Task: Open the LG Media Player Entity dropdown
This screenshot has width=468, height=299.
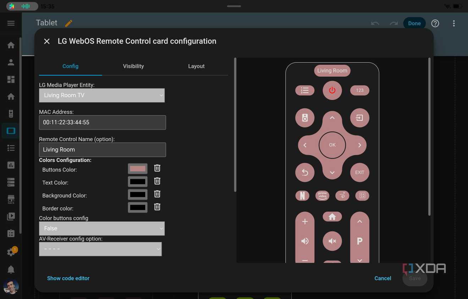Action: click(x=102, y=95)
